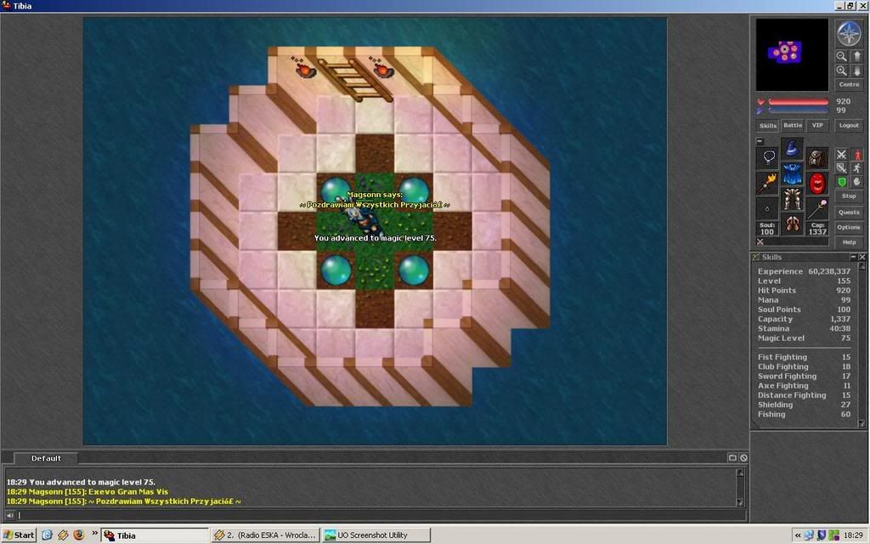
Task: Toggle chat volume say mode icon
Action: [10, 515]
